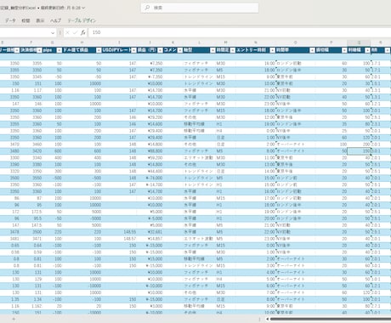Select the cell showing ¥44,400
The height and width of the screenshot is (323, 391).
(x=150, y=172)
